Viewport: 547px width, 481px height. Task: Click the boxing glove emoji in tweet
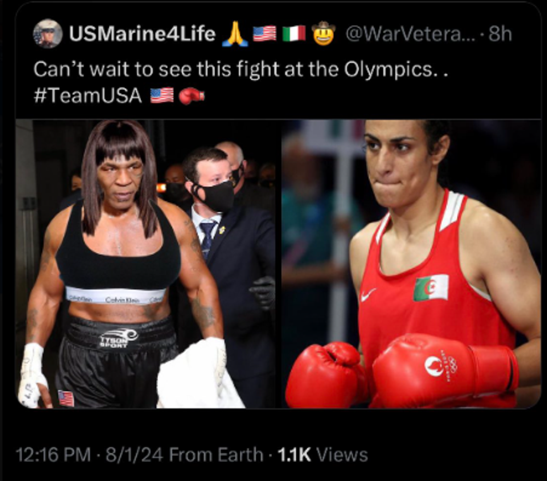pos(191,95)
